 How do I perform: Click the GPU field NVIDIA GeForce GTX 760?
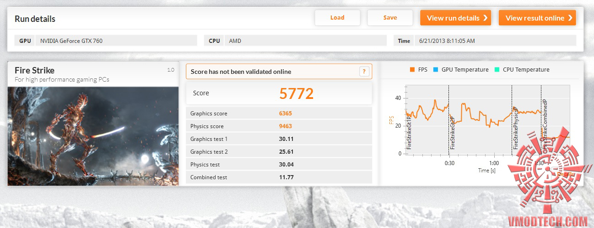[x=116, y=41]
